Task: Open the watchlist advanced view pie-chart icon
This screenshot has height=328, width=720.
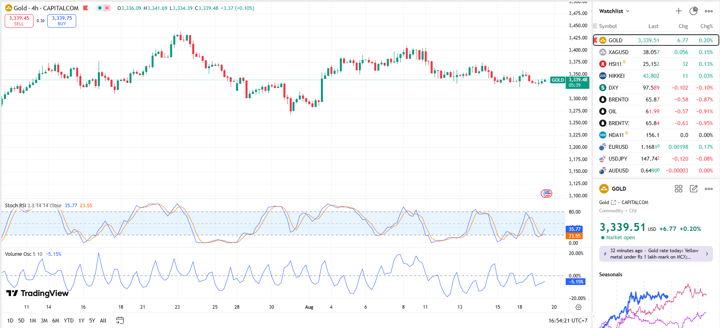Action: tap(694, 11)
